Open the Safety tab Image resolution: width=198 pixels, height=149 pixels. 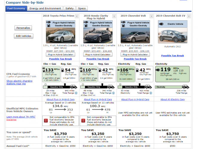tap(69, 8)
